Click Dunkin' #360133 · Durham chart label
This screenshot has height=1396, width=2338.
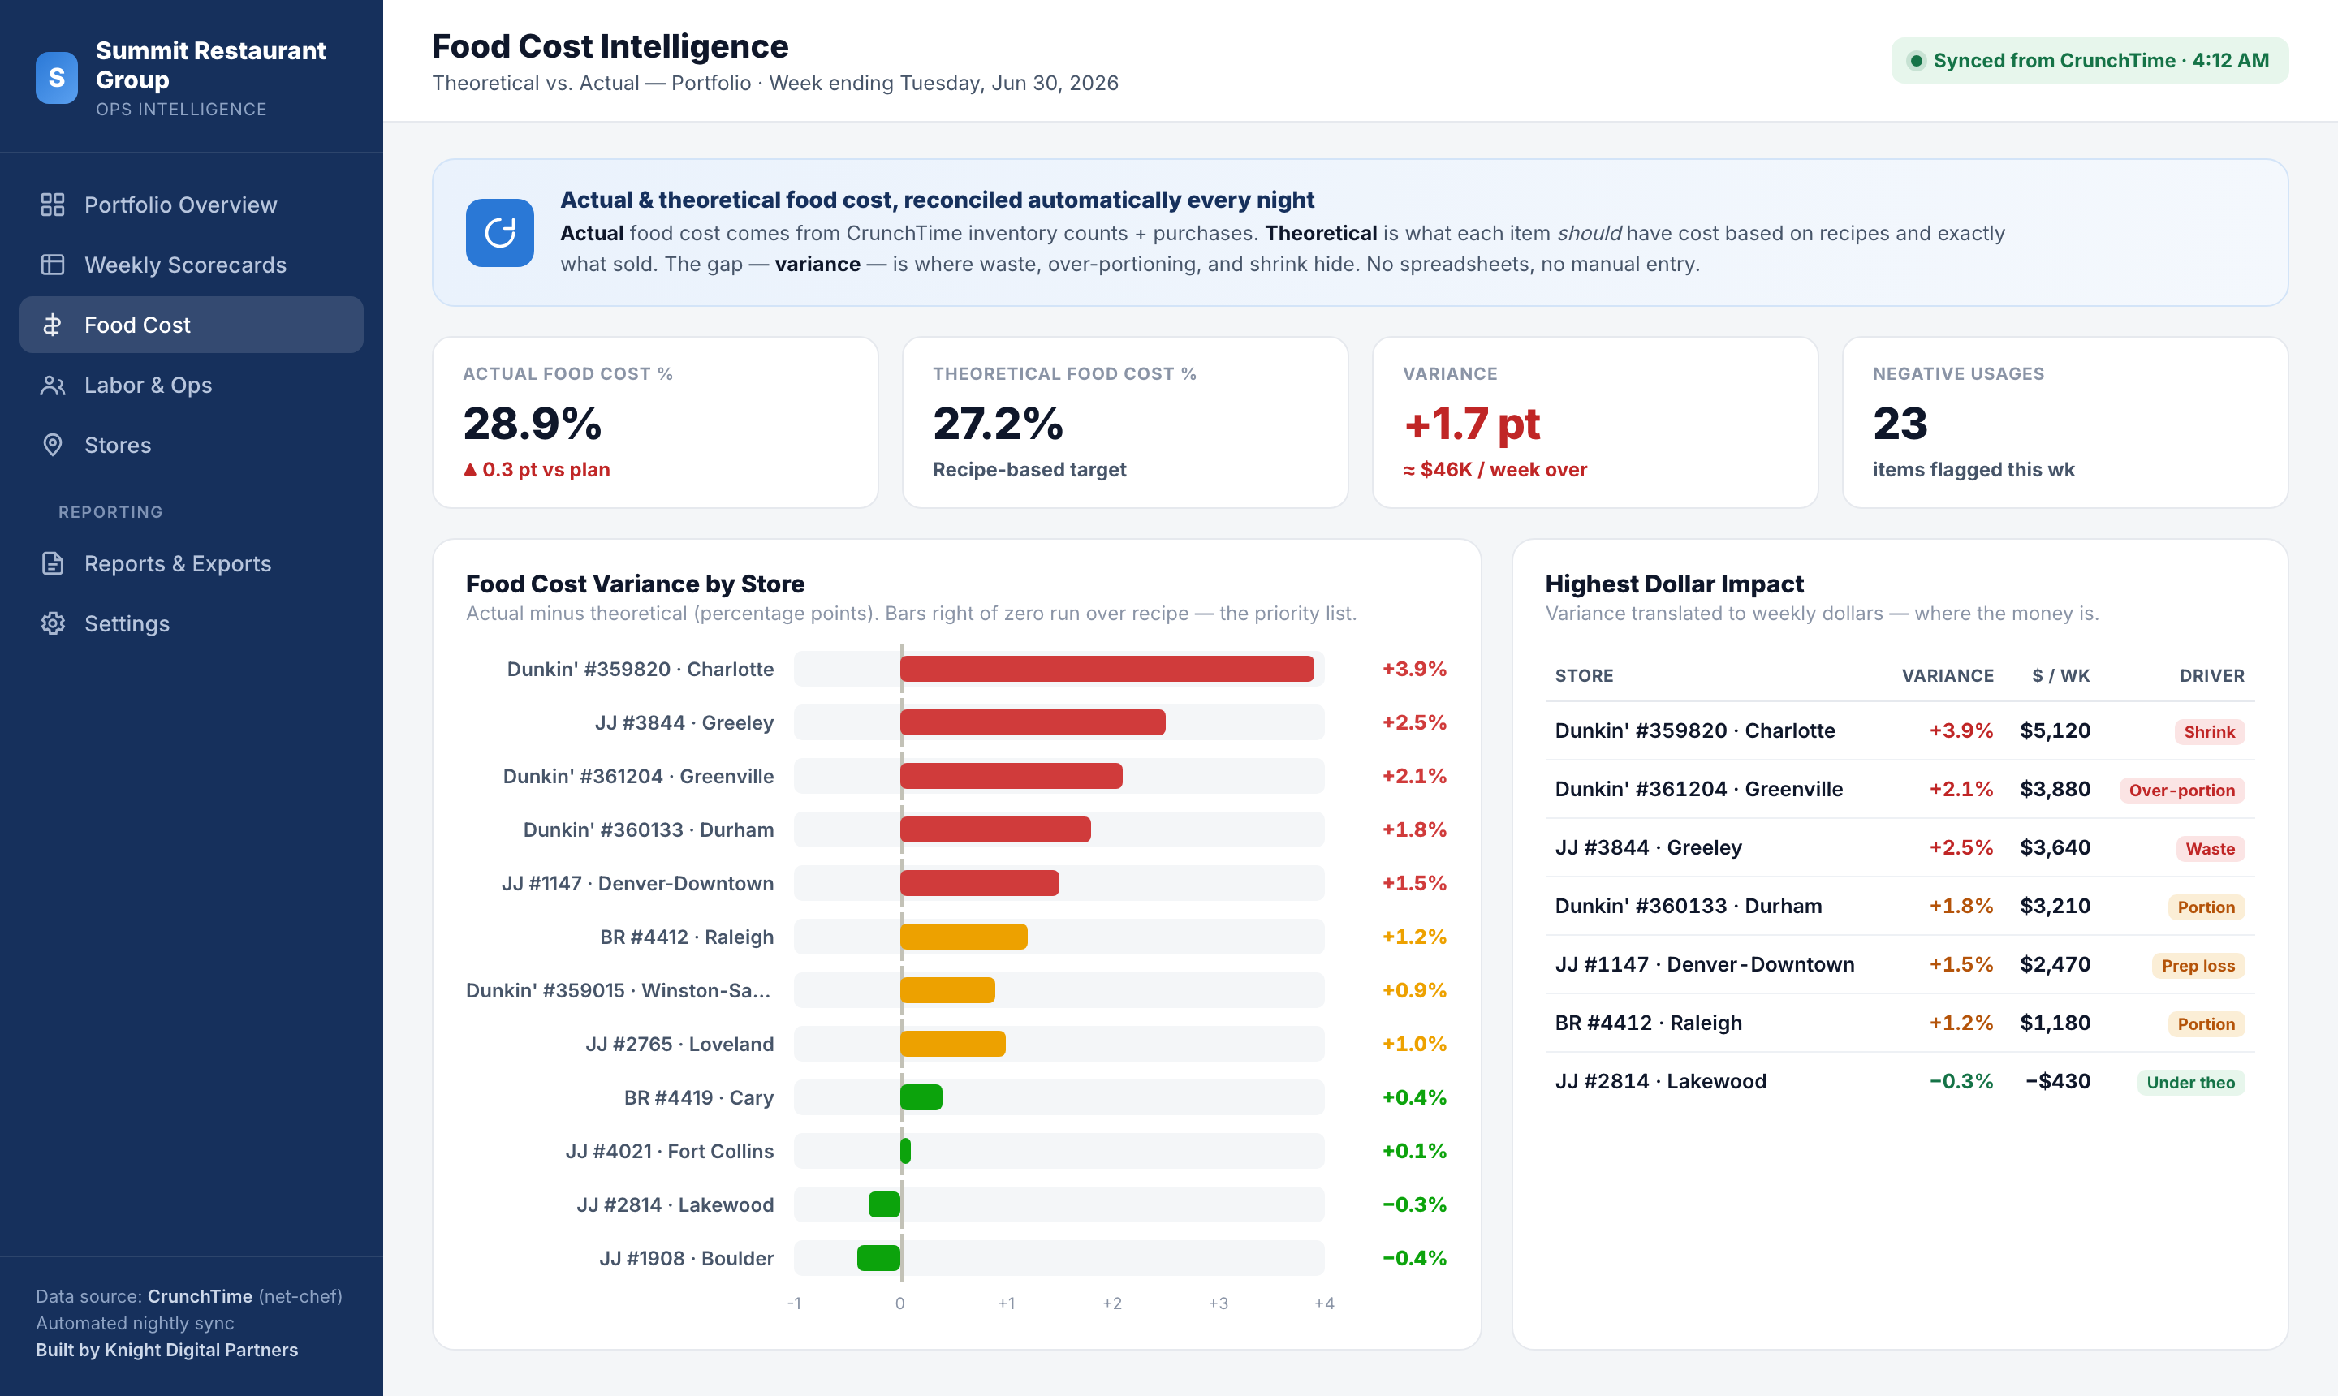click(x=649, y=829)
